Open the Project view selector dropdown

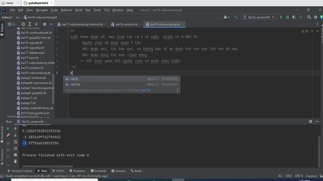tap(12, 24)
